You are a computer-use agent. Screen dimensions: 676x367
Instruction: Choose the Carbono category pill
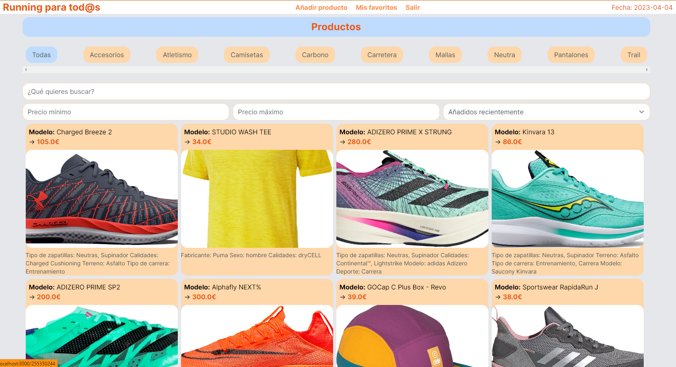point(315,55)
